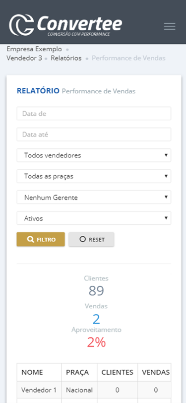
Task: Expand the Todos vendedores dropdown
Action: point(94,155)
